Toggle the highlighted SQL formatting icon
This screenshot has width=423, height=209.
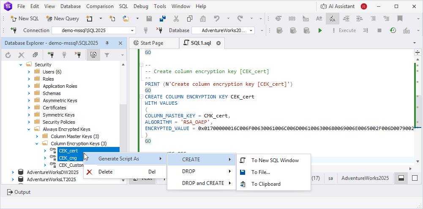[x=332, y=19]
